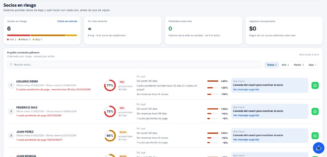Click the orange Medio risk bar segment
327x157 pixels.
coord(48,35)
